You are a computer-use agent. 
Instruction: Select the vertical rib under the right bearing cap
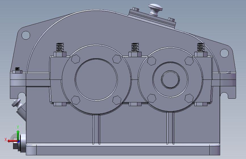click(x=170, y=128)
